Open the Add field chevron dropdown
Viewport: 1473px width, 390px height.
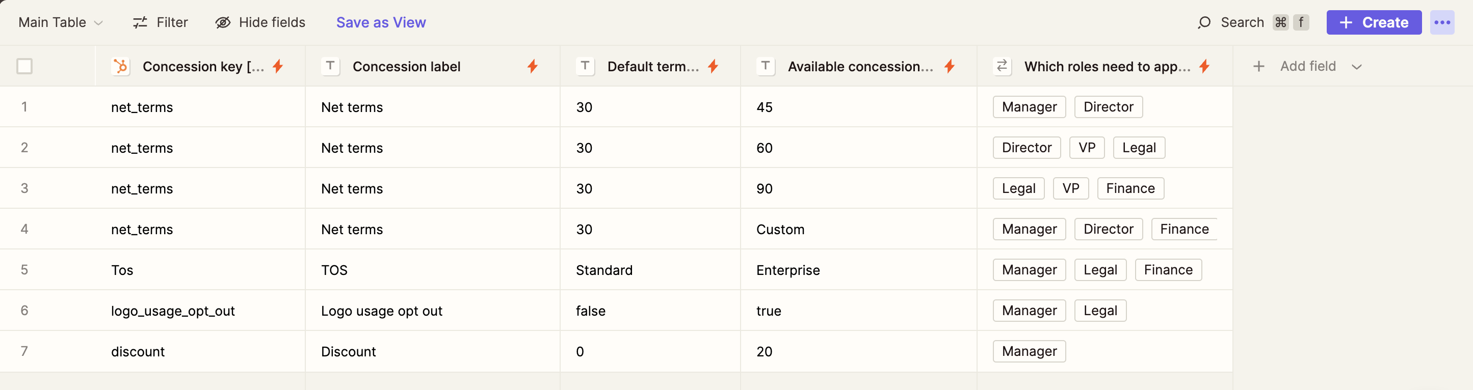pyautogui.click(x=1356, y=67)
